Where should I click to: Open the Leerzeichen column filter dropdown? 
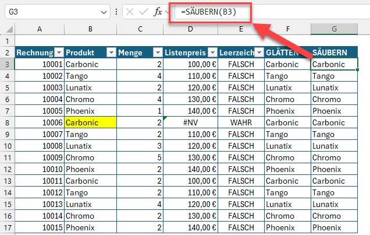tap(258, 53)
